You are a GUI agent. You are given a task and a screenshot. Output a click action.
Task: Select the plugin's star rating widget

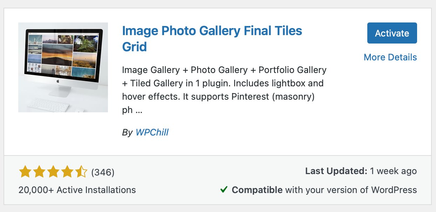(x=53, y=171)
